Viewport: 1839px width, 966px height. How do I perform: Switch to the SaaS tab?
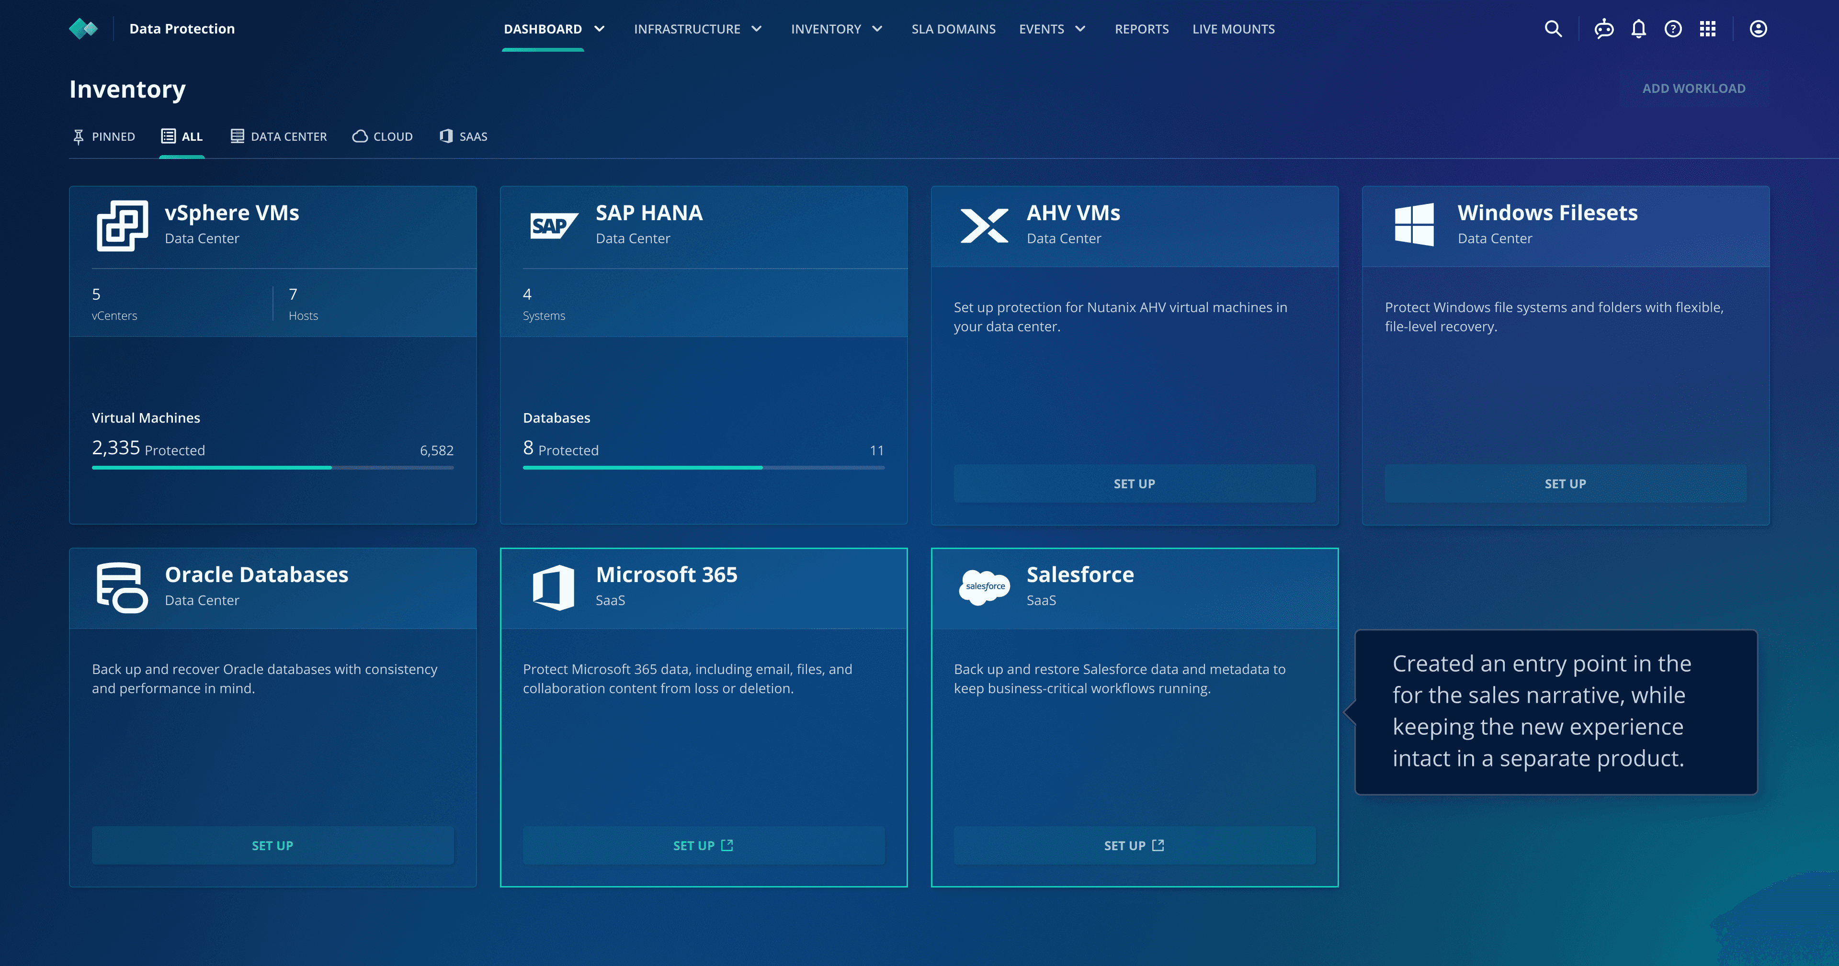point(463,136)
